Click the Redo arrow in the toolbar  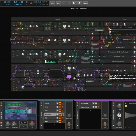[x=69, y=3]
